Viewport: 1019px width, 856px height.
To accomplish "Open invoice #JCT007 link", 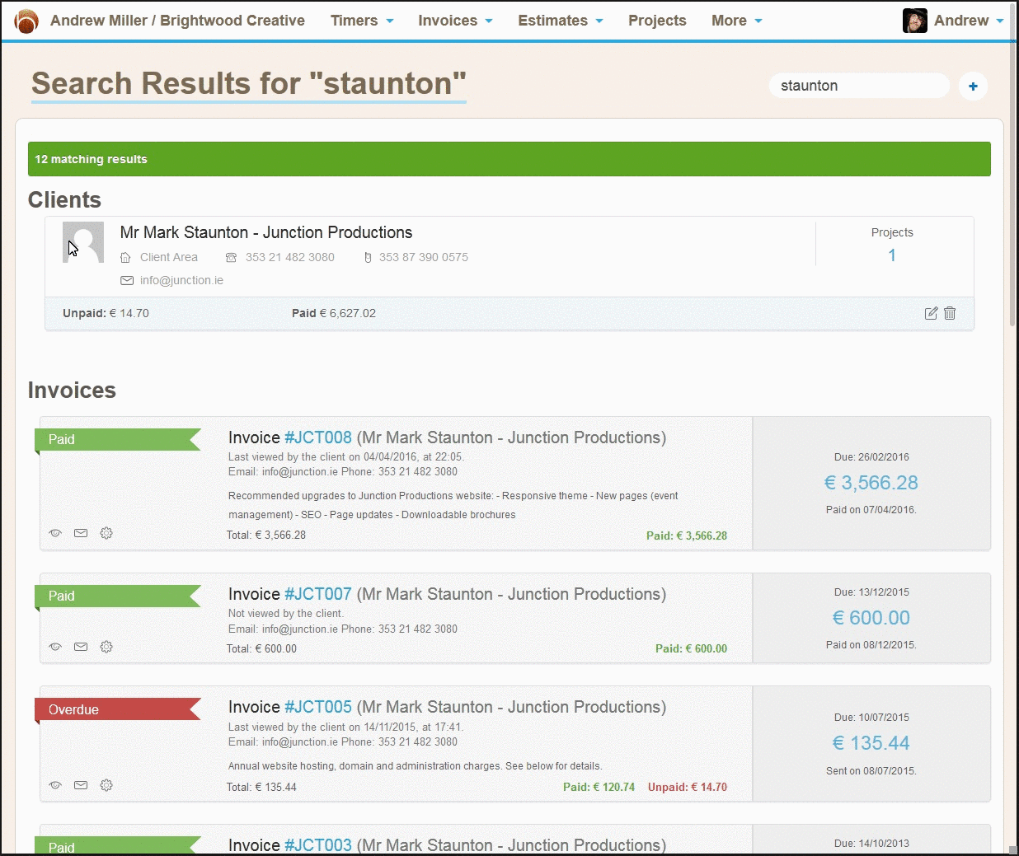I will coord(318,594).
